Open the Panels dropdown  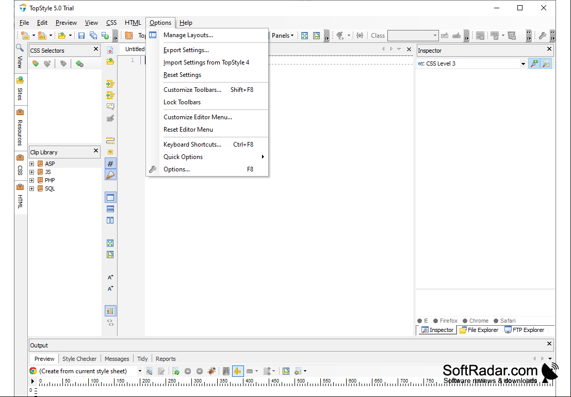(x=283, y=35)
